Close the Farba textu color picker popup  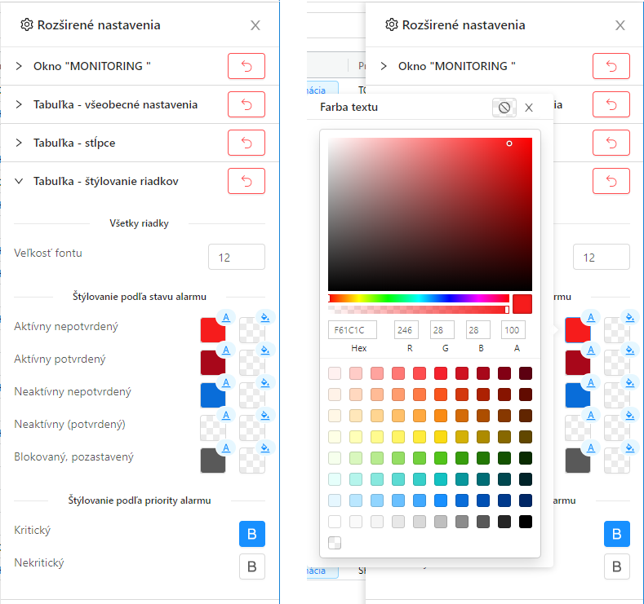(529, 108)
